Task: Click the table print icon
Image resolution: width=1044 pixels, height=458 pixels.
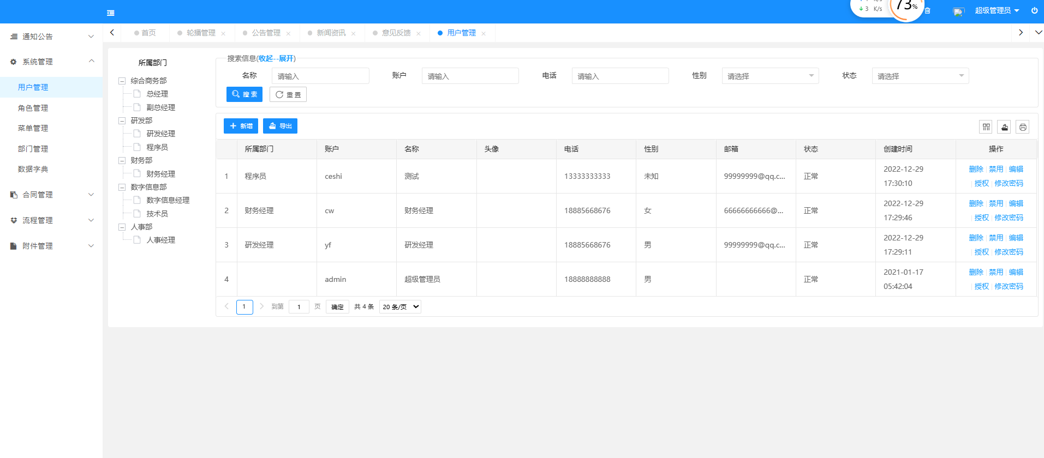Action: point(1023,127)
